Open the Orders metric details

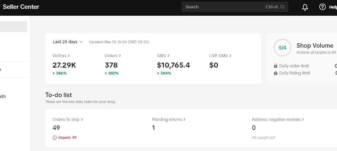click(112, 56)
